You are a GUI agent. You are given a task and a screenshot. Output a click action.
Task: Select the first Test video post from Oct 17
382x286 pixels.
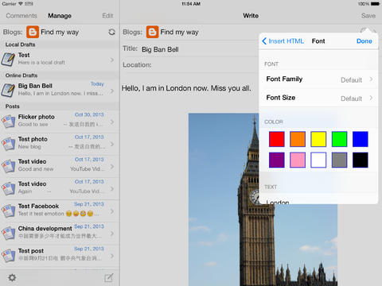click(60, 166)
